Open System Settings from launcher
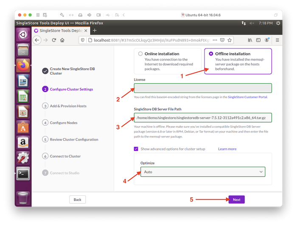This screenshot has height=226, width=297. (23, 158)
